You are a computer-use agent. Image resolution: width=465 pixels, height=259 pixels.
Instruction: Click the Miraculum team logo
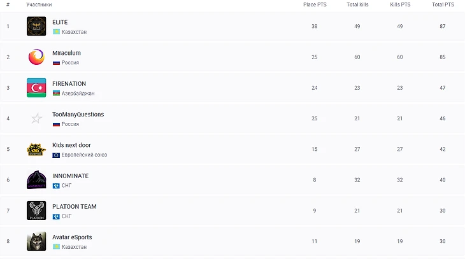pyautogui.click(x=36, y=57)
